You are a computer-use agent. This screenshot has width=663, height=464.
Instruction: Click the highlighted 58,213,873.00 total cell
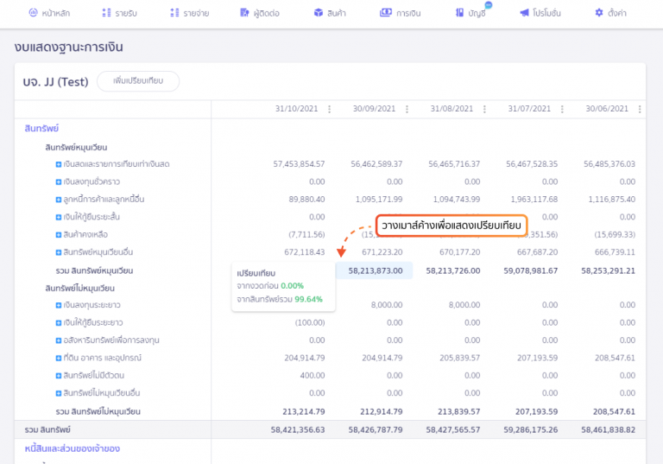point(376,270)
